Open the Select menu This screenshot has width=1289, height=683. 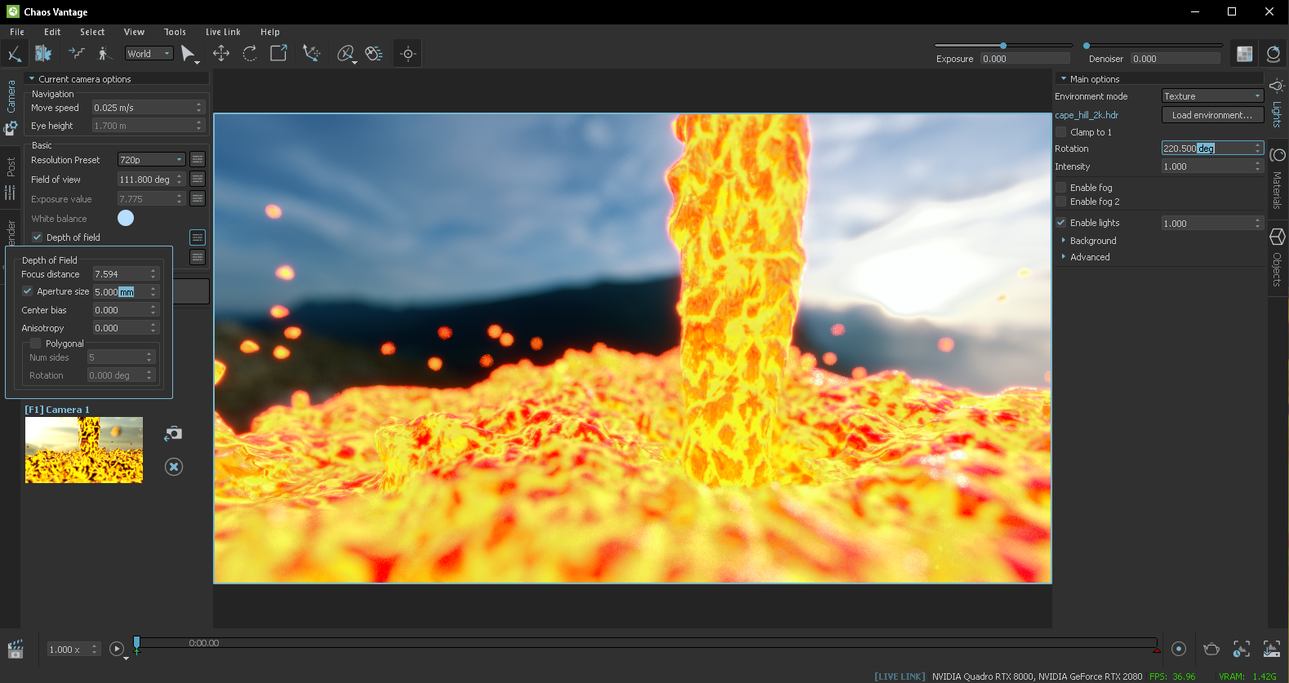pos(92,32)
